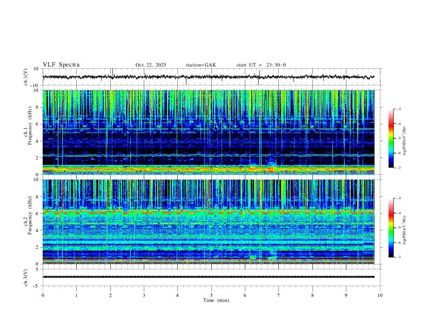Click "-7" on the ch.1 color scale

click(398, 168)
